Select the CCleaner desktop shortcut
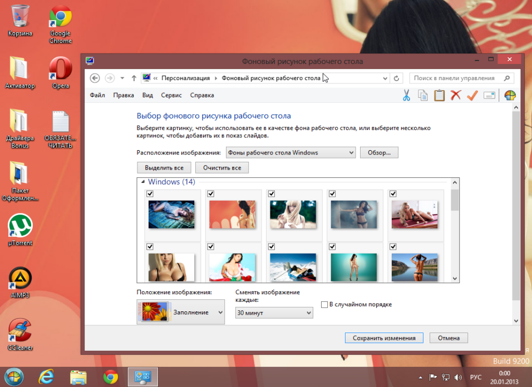 coord(20,335)
